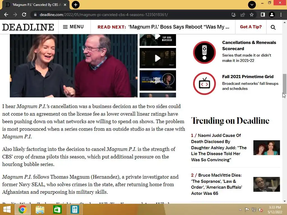Open the Chrome profile menu

pyautogui.click(x=272, y=15)
